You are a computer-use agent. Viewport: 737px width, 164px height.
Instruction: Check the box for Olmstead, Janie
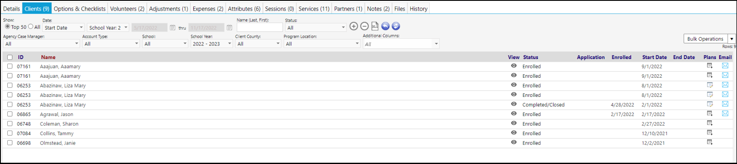[10, 143]
